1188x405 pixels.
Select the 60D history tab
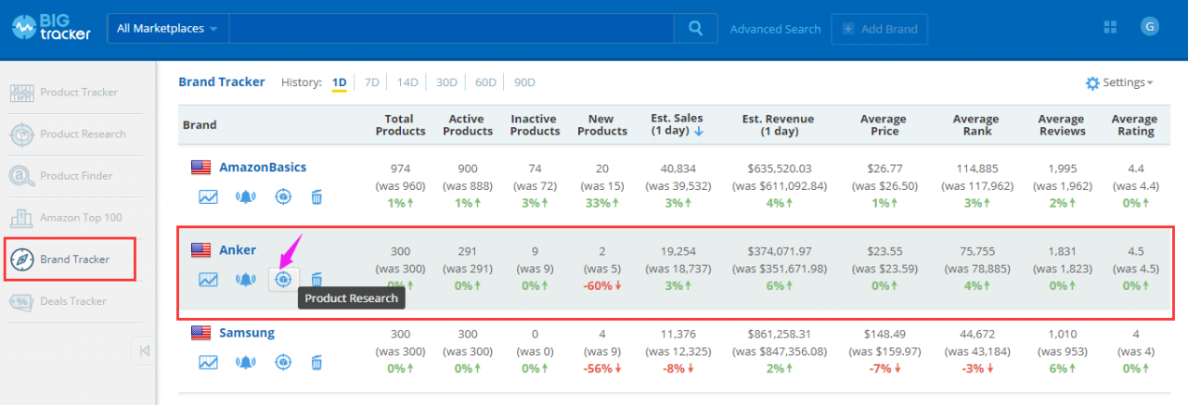485,82
